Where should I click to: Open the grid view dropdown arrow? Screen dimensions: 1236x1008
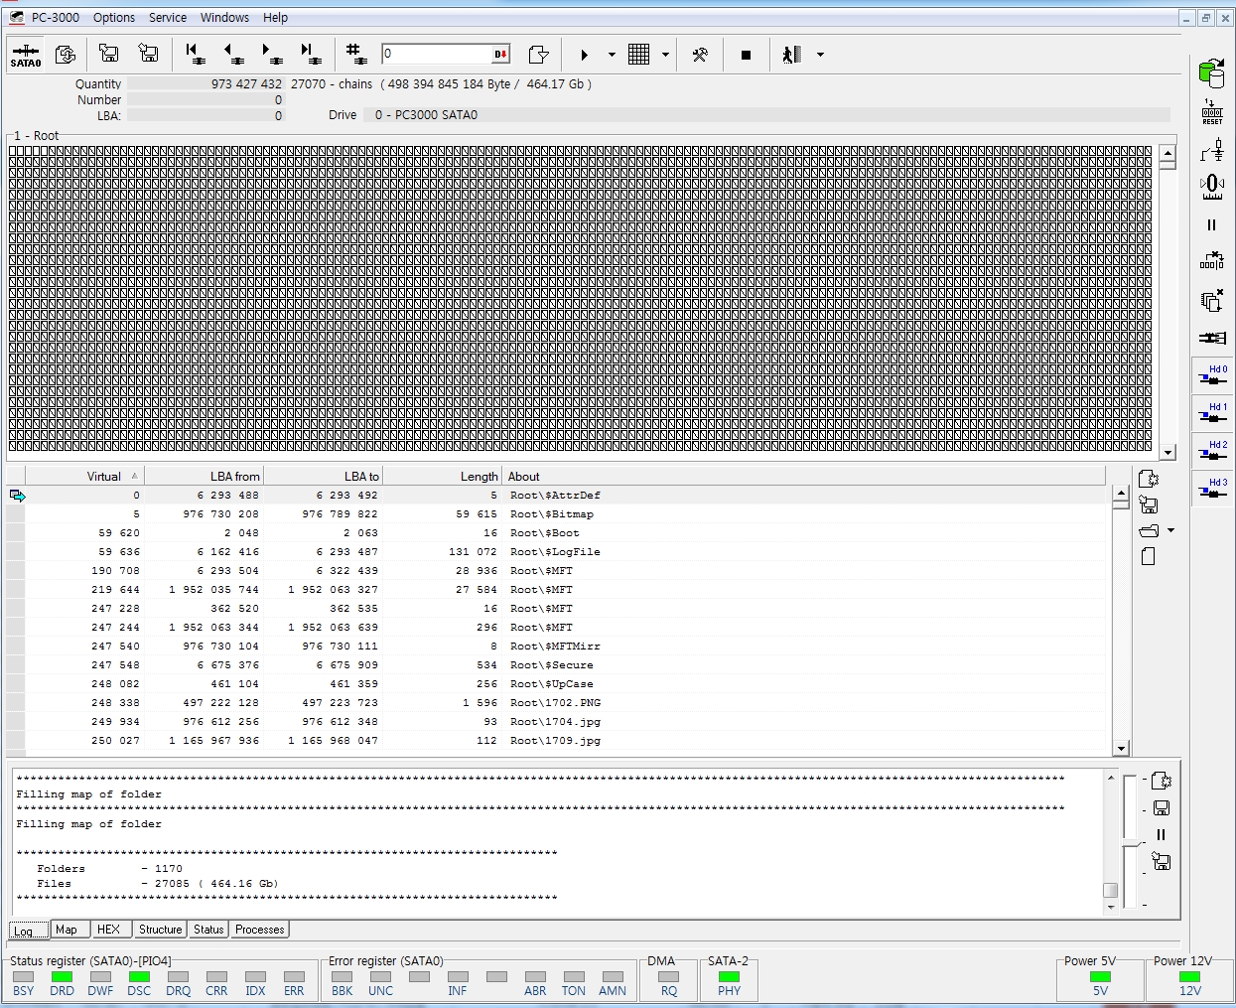click(665, 55)
